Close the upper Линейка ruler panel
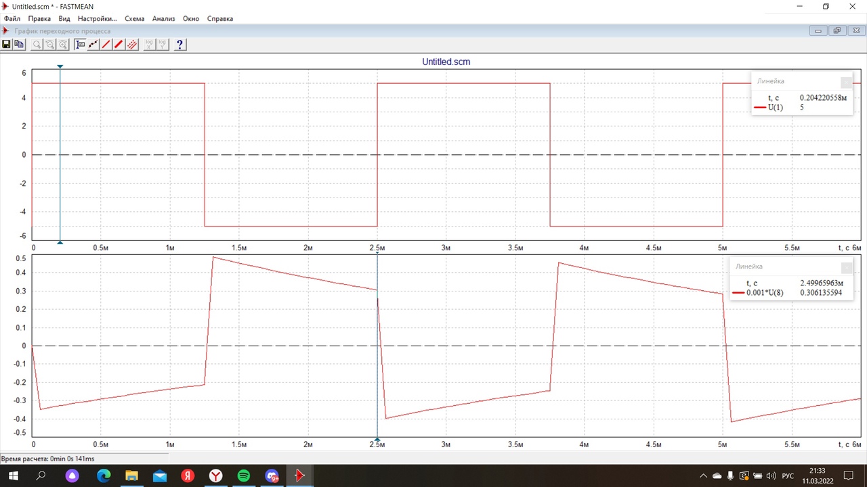The width and height of the screenshot is (867, 487). pos(846,82)
